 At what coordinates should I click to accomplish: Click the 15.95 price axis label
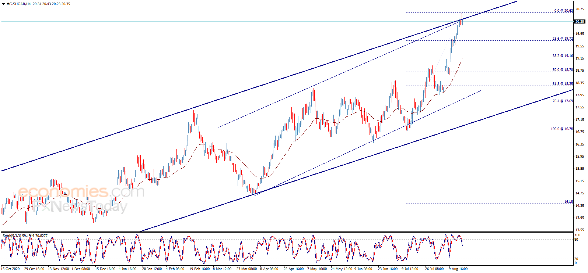580,157
